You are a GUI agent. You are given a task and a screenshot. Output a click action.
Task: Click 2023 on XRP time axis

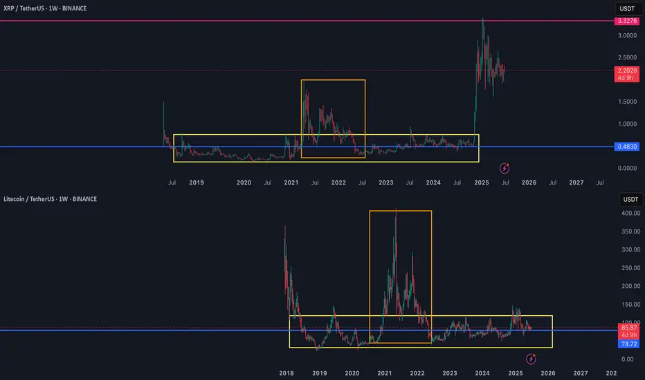coord(386,183)
